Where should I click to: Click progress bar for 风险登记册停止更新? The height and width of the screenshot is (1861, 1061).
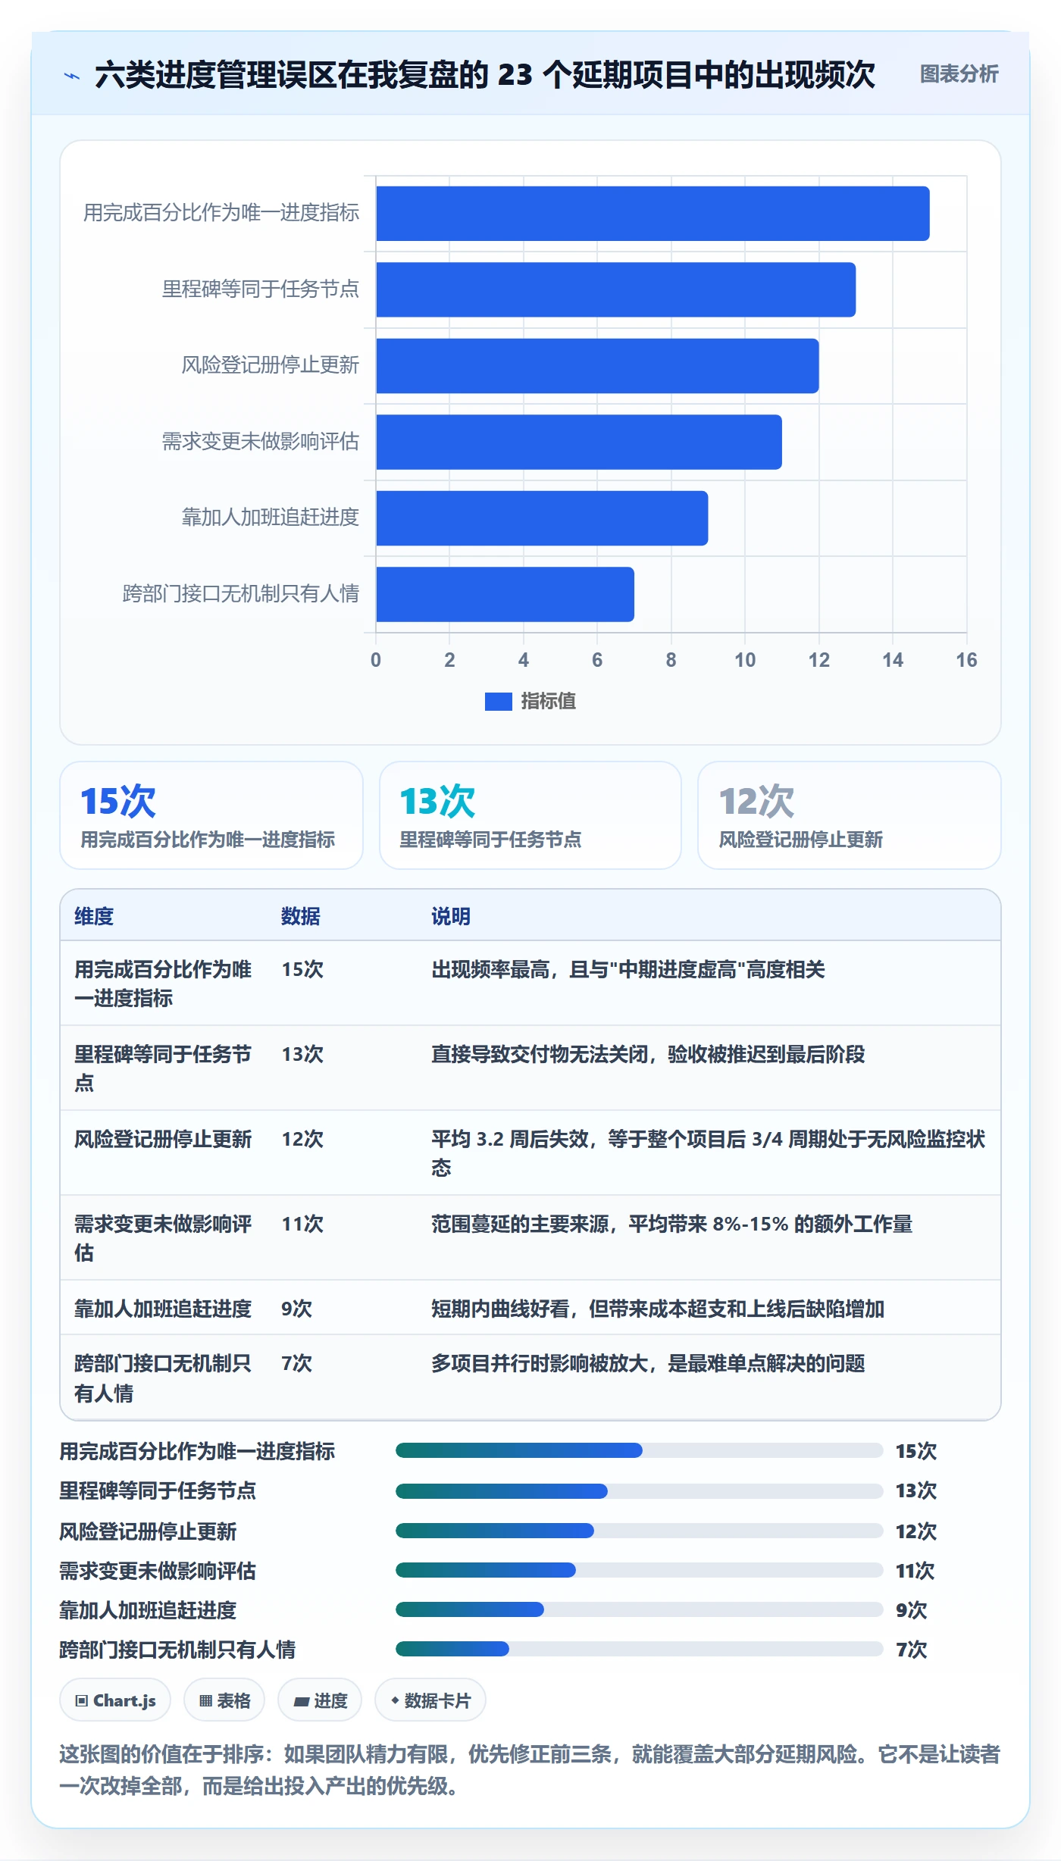[639, 1531]
